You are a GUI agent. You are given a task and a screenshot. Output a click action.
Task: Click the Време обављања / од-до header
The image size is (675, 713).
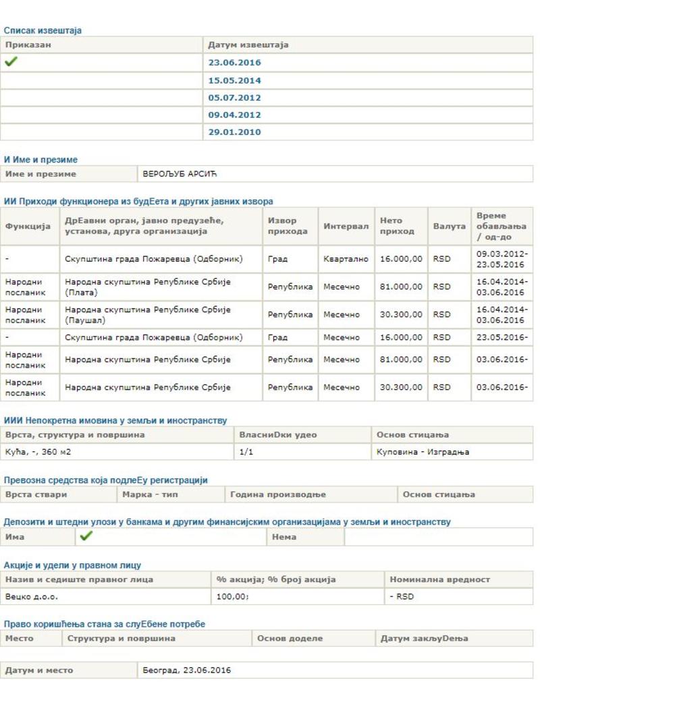(501, 226)
